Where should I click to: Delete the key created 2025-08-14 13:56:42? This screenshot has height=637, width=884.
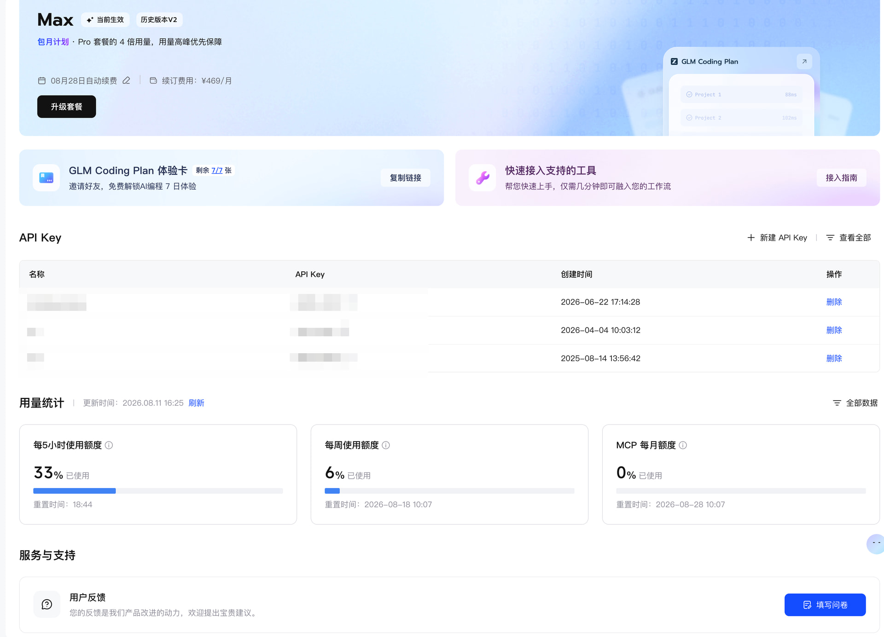[834, 358]
